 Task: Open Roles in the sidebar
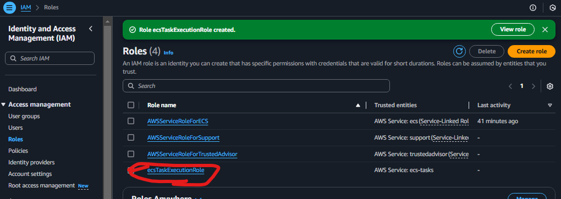click(15, 139)
